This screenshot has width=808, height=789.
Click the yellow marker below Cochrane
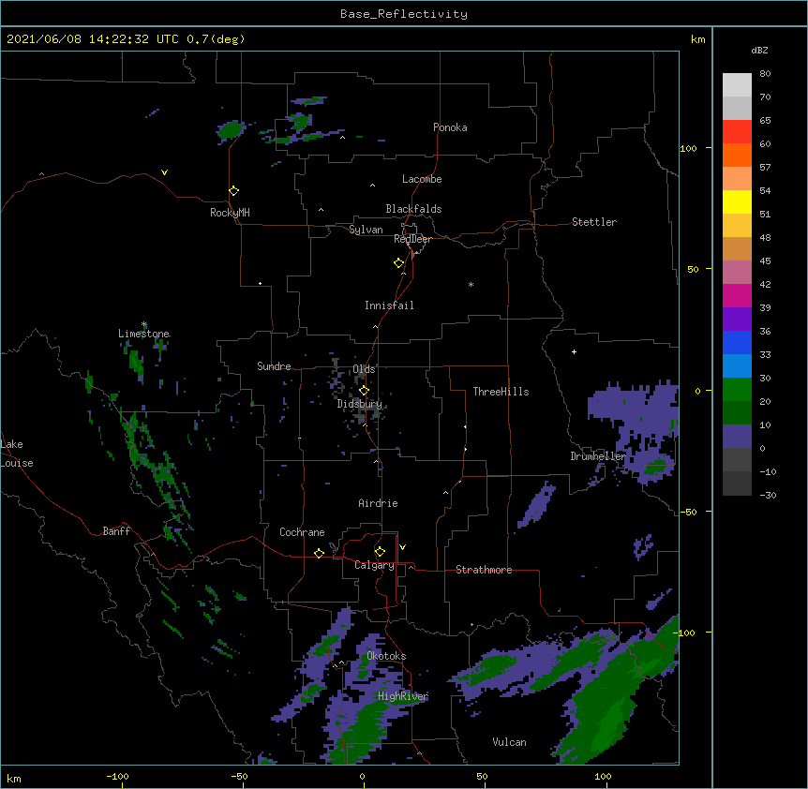click(x=319, y=553)
